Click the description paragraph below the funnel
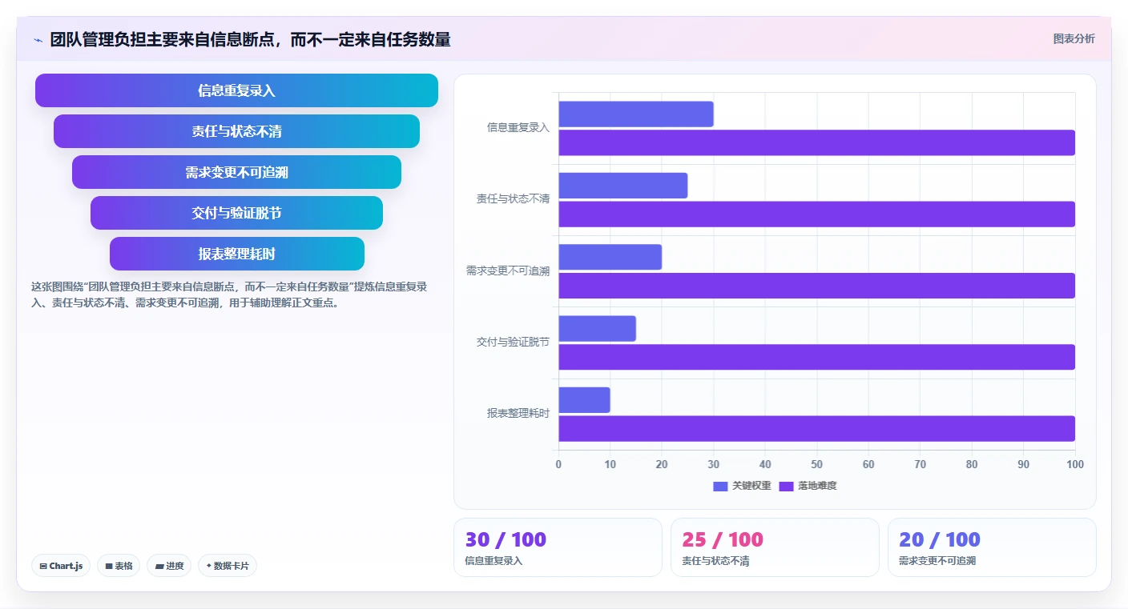 (x=230, y=294)
